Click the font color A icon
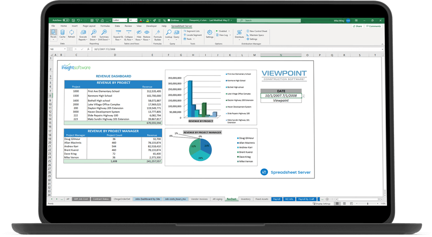 [x=141, y=20]
